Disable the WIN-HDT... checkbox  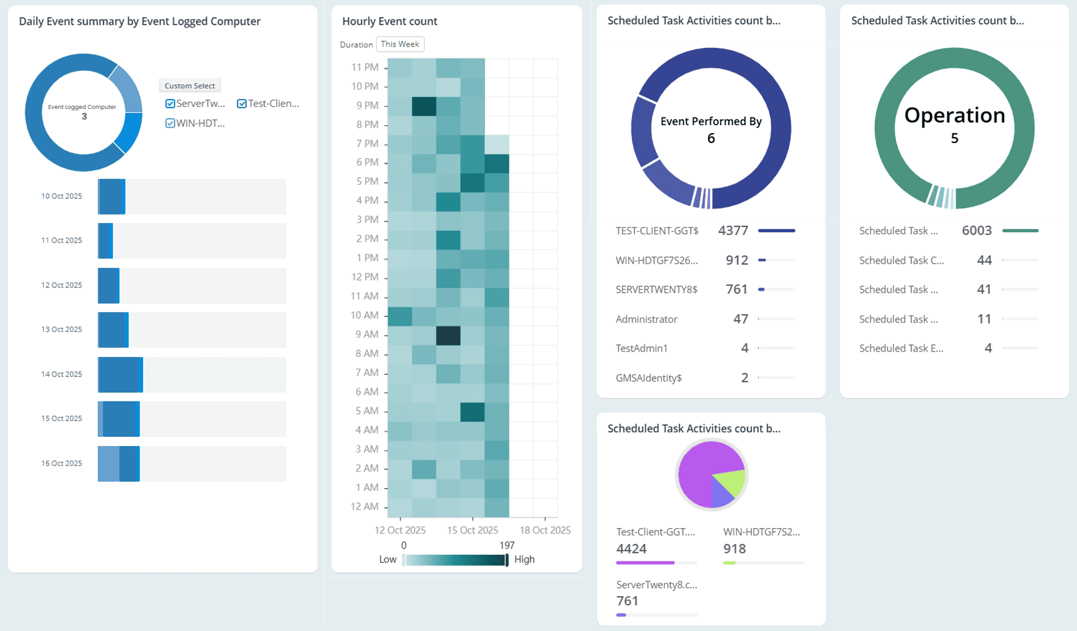(170, 123)
